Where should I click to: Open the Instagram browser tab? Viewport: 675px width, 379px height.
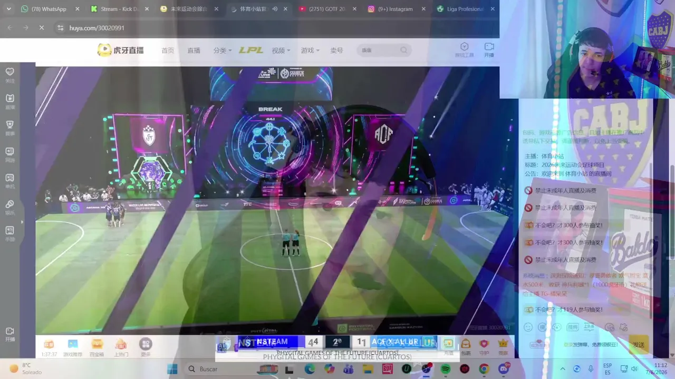[397, 9]
